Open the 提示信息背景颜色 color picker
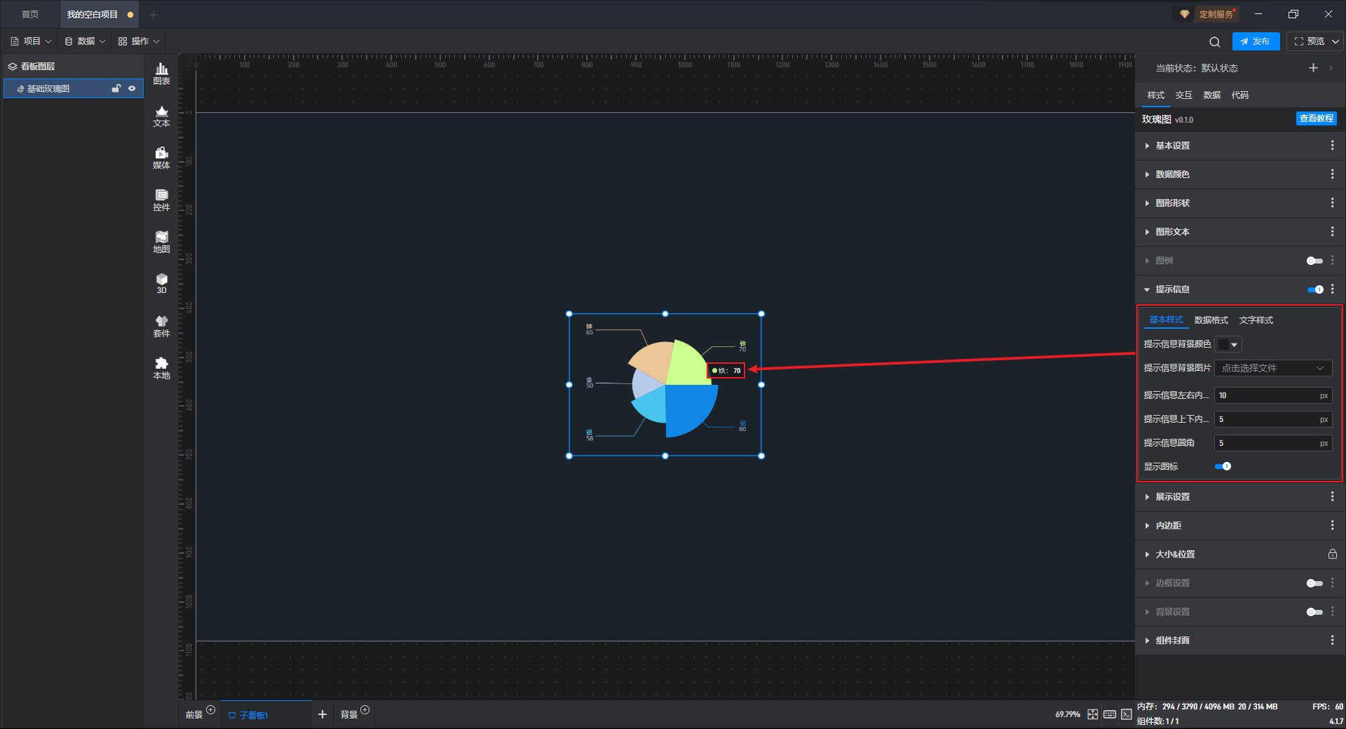1346x729 pixels. tap(1228, 344)
